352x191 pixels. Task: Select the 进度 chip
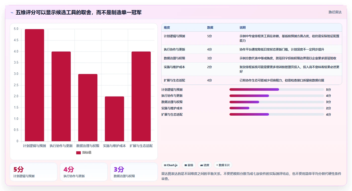tap(205, 165)
